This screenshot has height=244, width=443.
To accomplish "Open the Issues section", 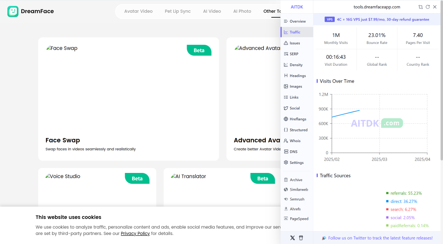I will point(297,43).
